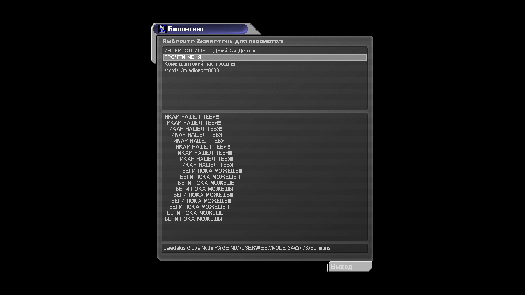
Task: Click the Бюллетени window logo icon
Action: [x=162, y=29]
